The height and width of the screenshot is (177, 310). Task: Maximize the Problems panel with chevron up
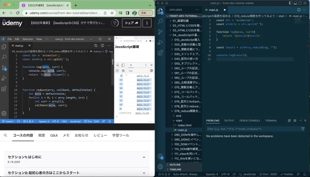(x=300, y=120)
